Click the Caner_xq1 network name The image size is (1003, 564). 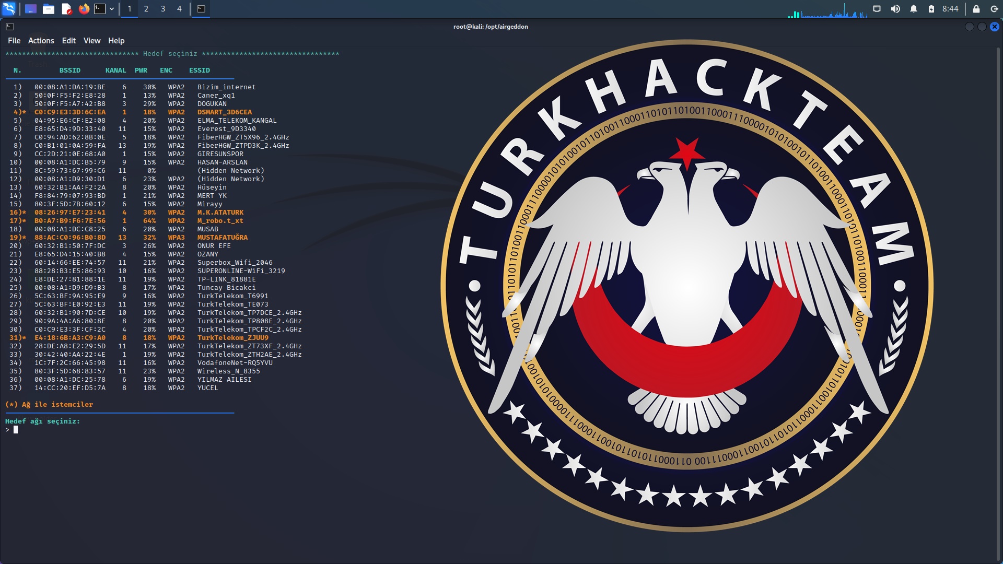point(216,96)
